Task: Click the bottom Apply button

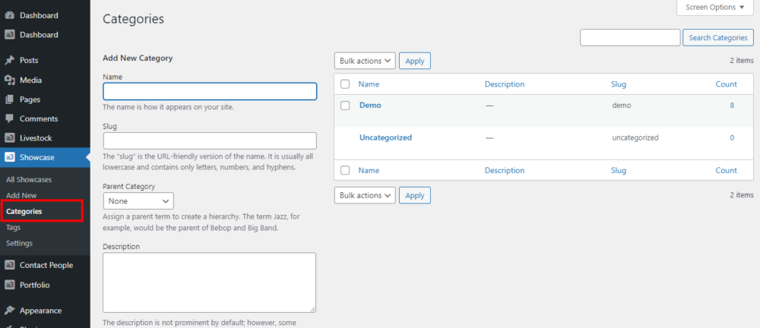Action: click(x=414, y=196)
